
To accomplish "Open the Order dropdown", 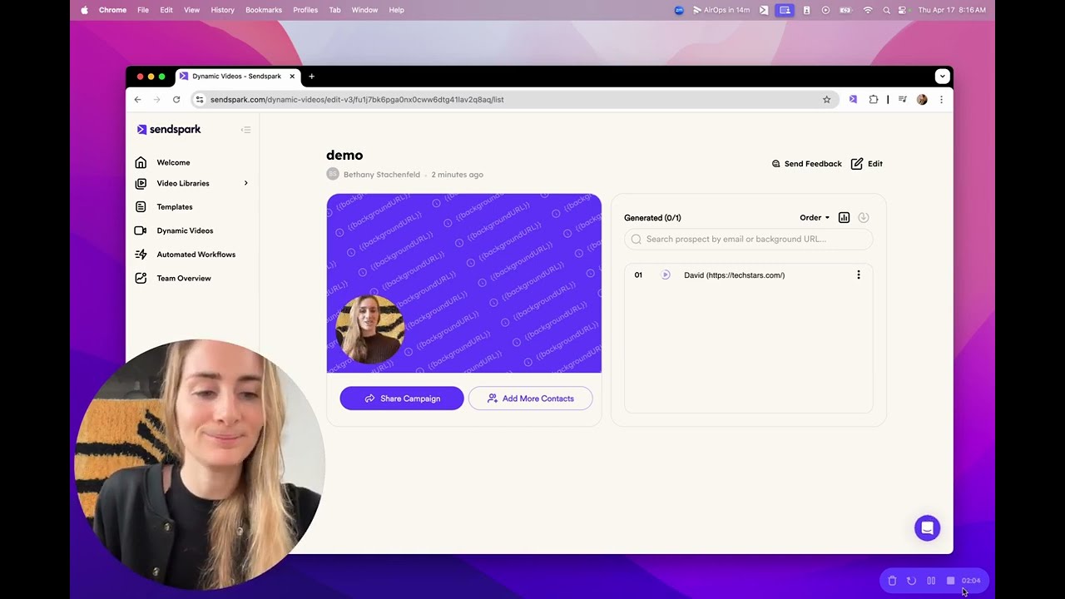I will click(x=813, y=217).
